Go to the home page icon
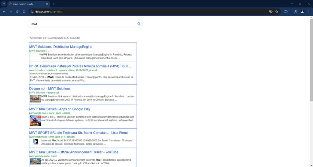Screen dimensions: 313x167 click(24, 12)
